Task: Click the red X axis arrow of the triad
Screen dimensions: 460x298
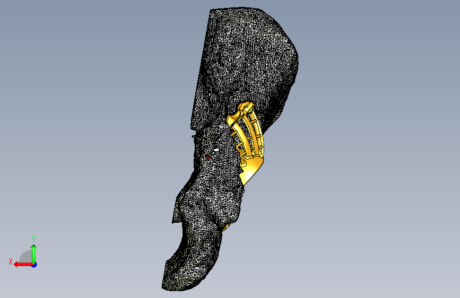Action: (x=23, y=265)
